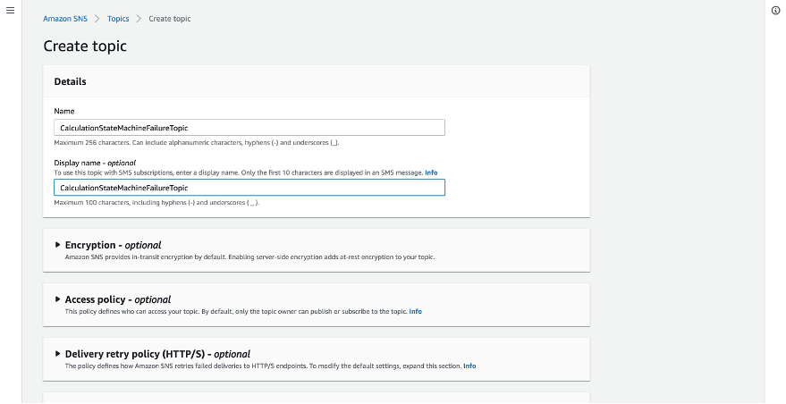Viewport: 786px width, 404px height.
Task: Click the Display name optional label
Action: pos(95,163)
